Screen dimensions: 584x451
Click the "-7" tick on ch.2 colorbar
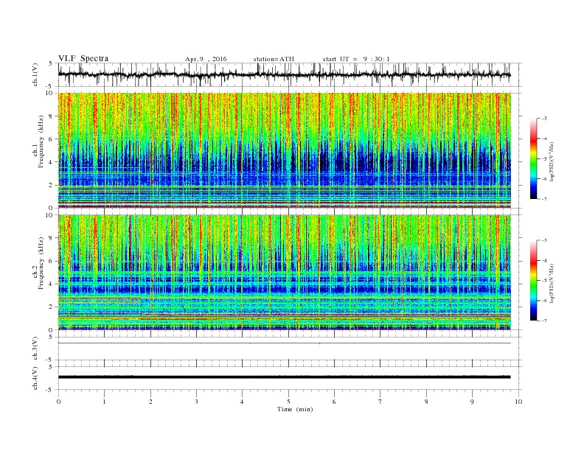pos(543,321)
